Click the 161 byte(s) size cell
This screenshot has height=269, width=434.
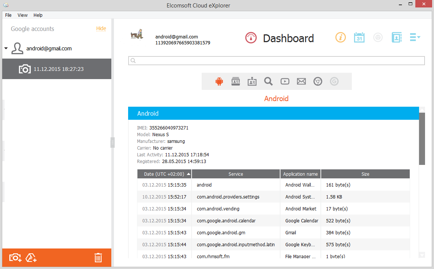(x=365, y=185)
